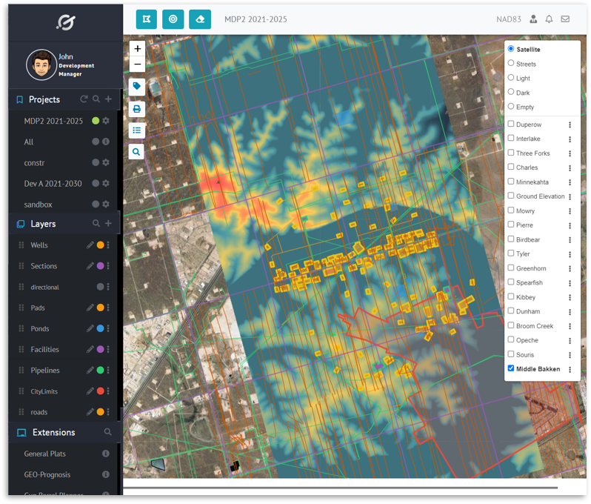Select the sandbox project

tap(38, 205)
